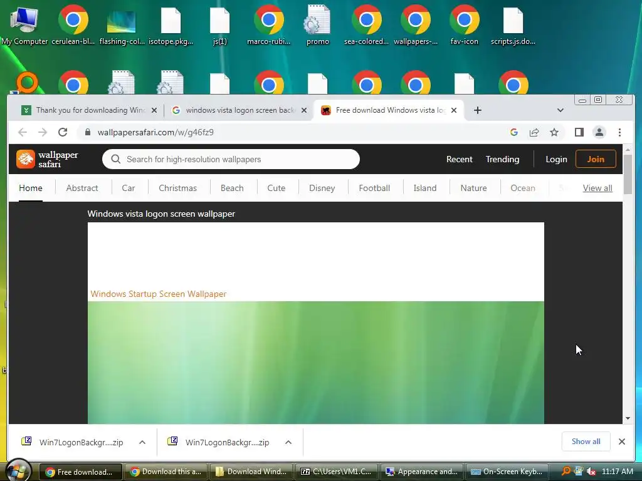Select the Cute category
Viewport: 642px width, 481px height.
click(x=276, y=188)
